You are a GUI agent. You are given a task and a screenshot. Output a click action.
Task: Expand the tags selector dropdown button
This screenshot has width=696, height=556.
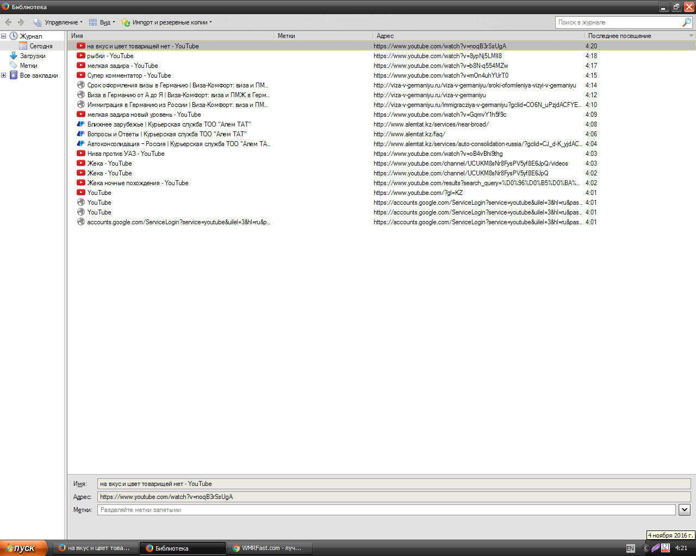pyautogui.click(x=685, y=510)
